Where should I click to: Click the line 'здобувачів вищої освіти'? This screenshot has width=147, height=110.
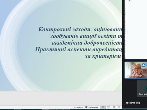click(86, 36)
